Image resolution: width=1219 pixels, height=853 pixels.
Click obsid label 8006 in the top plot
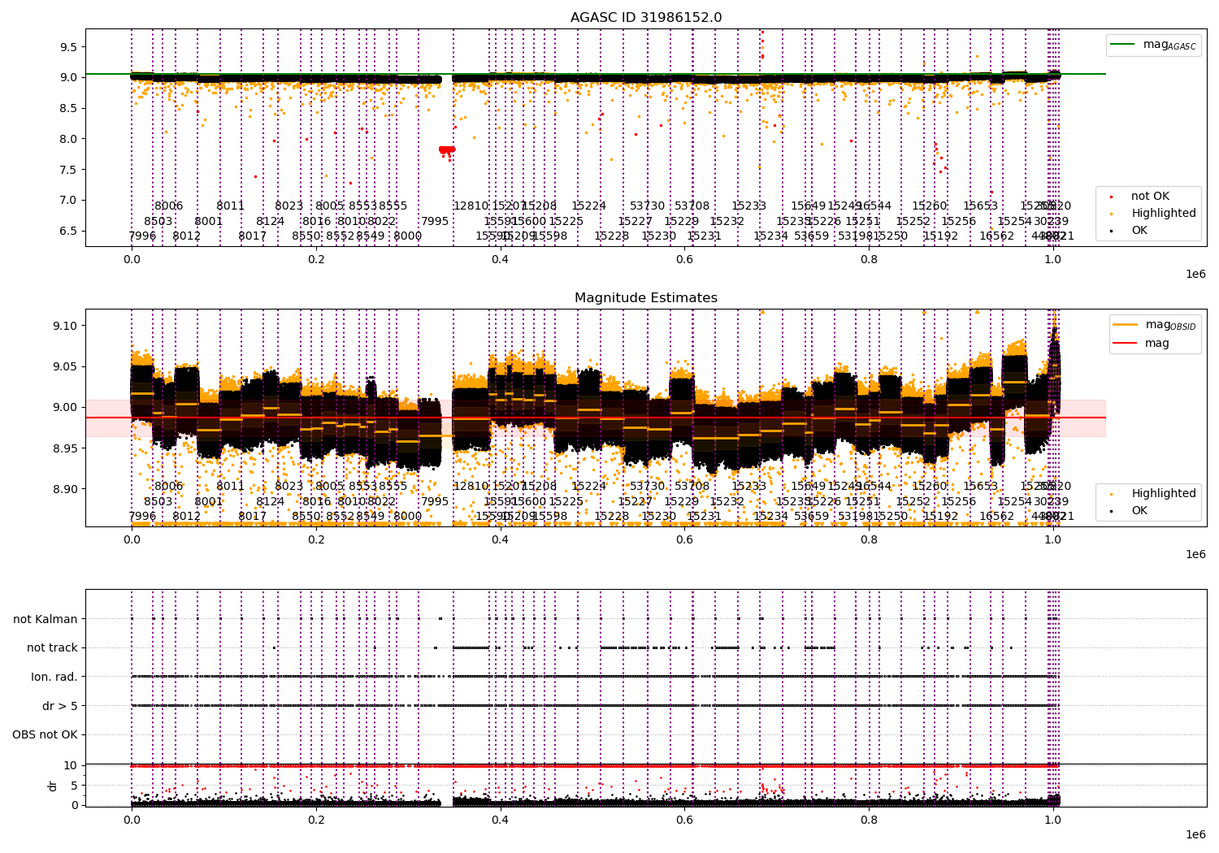(169, 206)
